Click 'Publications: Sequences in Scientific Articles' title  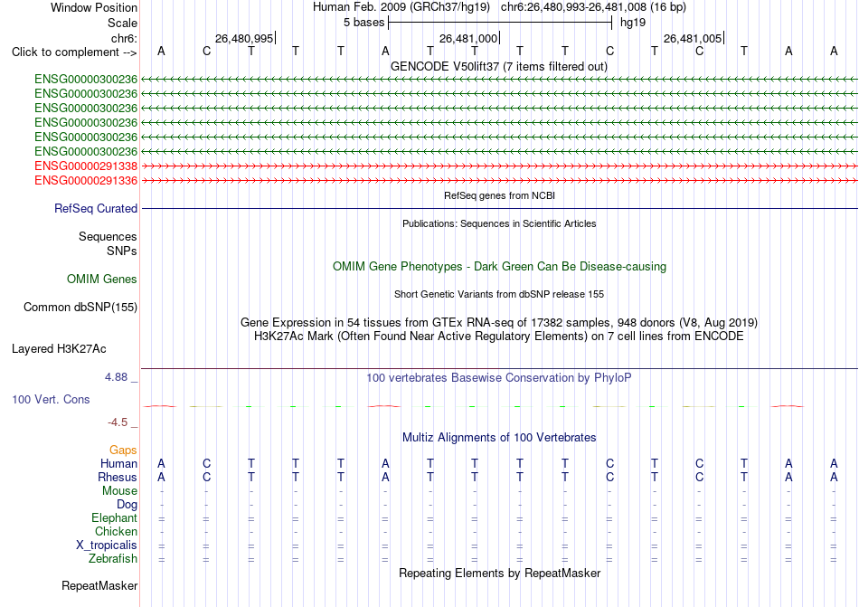tap(499, 223)
